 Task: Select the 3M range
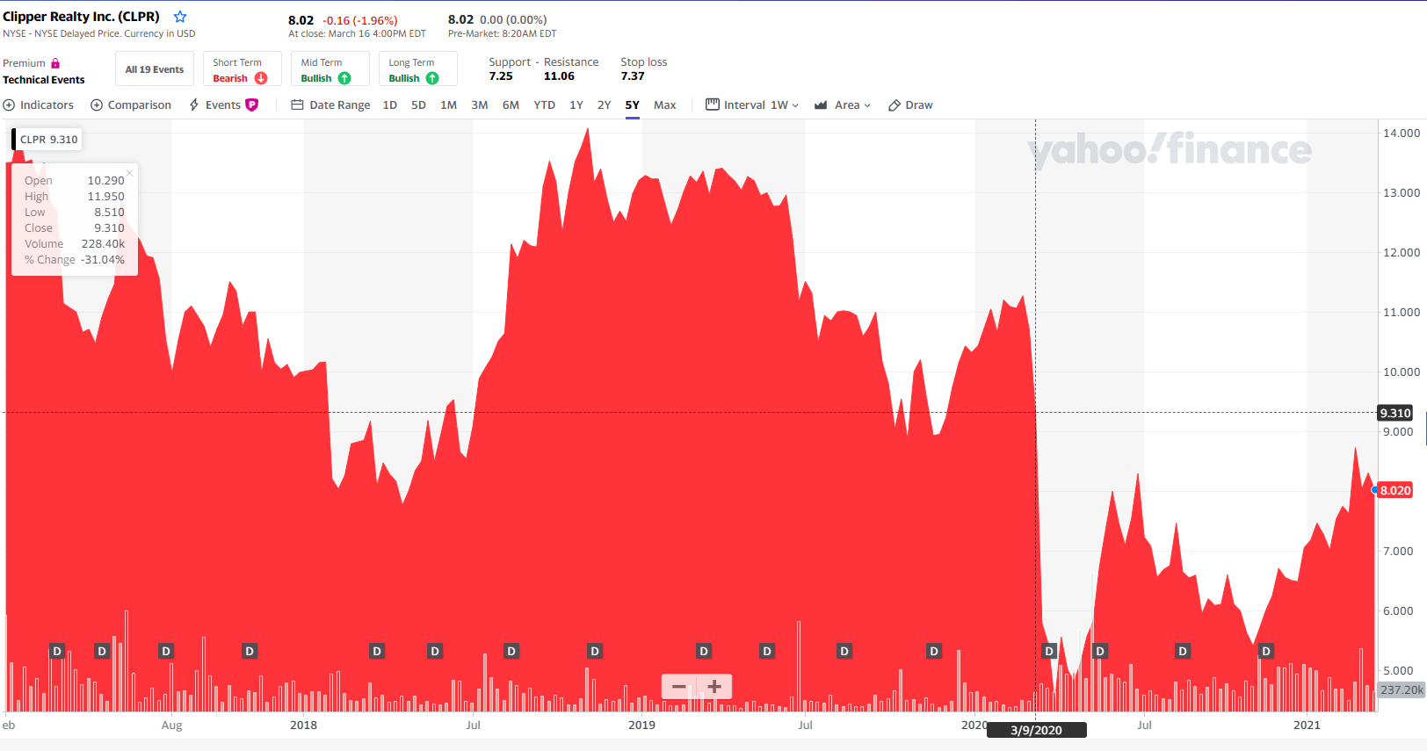(480, 105)
